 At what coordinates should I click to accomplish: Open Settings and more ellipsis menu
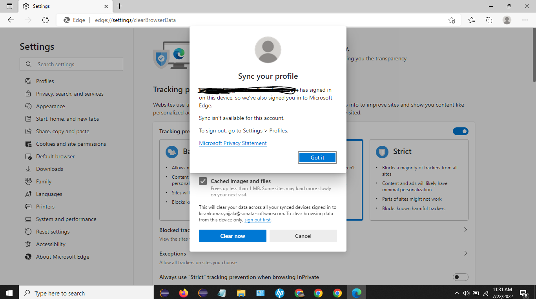pyautogui.click(x=525, y=20)
